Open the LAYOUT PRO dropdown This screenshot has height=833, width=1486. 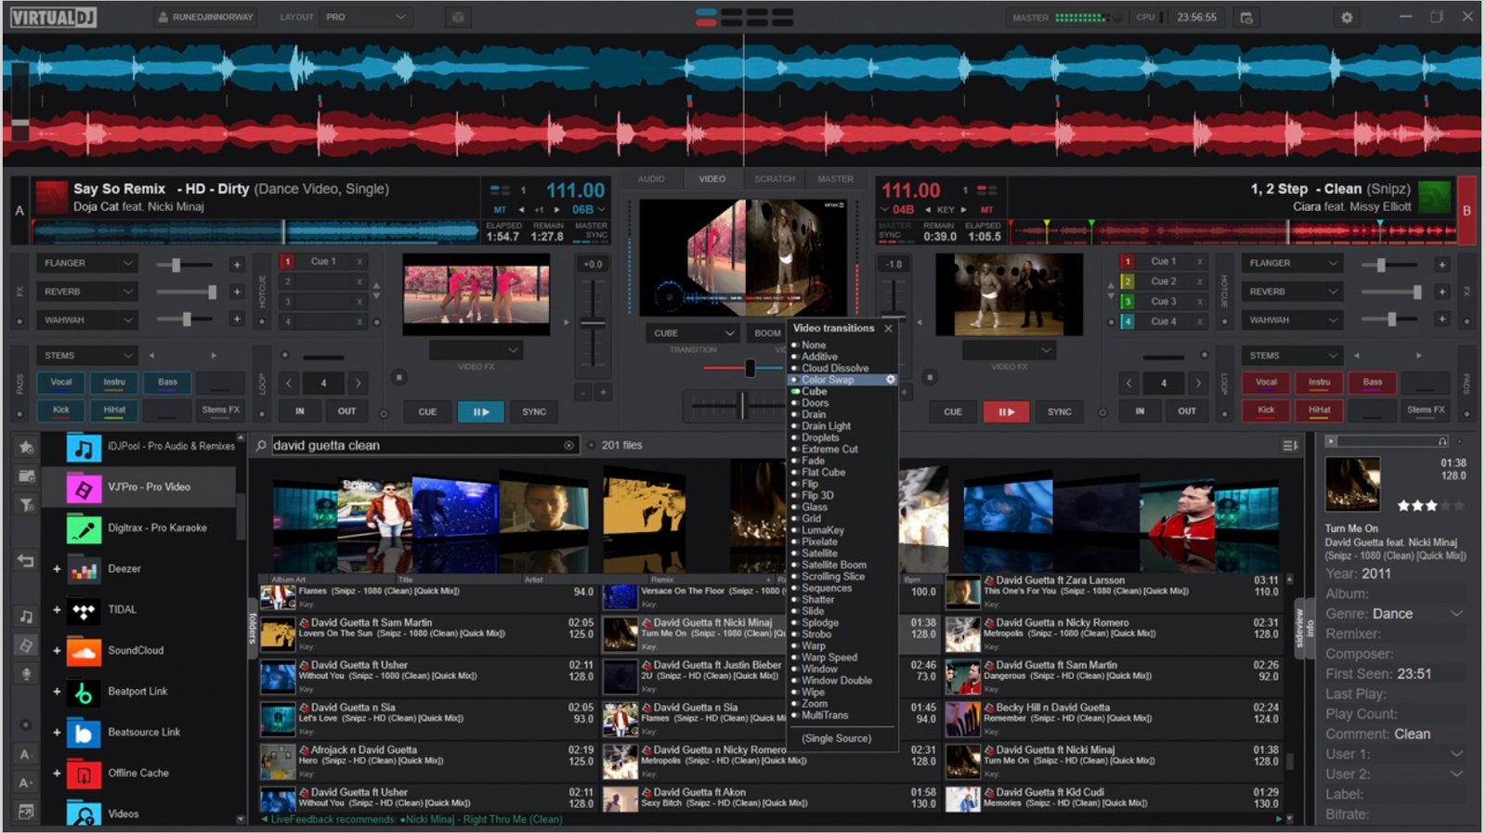click(x=364, y=17)
